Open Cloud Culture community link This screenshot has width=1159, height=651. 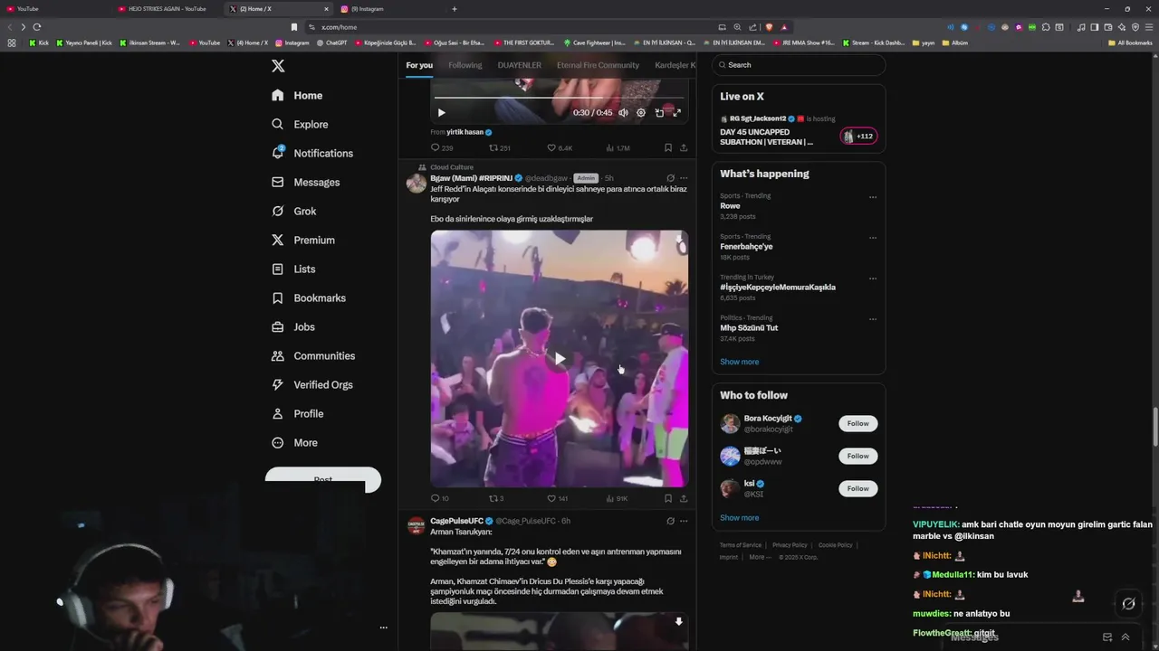[452, 167]
